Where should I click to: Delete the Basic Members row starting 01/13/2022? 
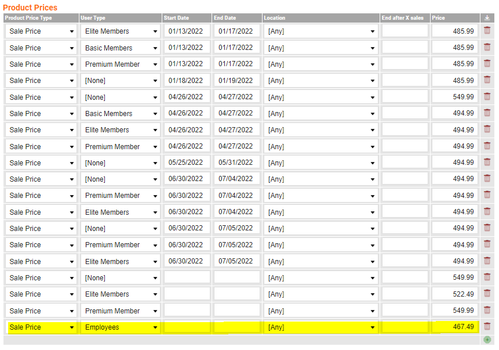pos(487,48)
